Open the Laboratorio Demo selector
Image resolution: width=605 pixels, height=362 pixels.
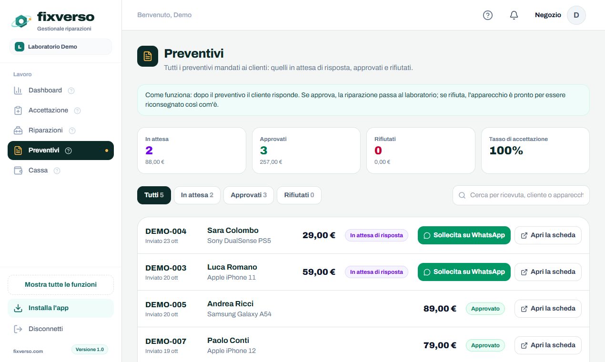(60, 47)
